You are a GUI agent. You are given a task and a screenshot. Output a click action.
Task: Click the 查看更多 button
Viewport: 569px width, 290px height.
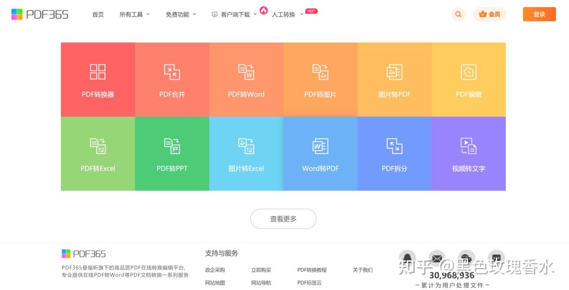[x=283, y=219]
